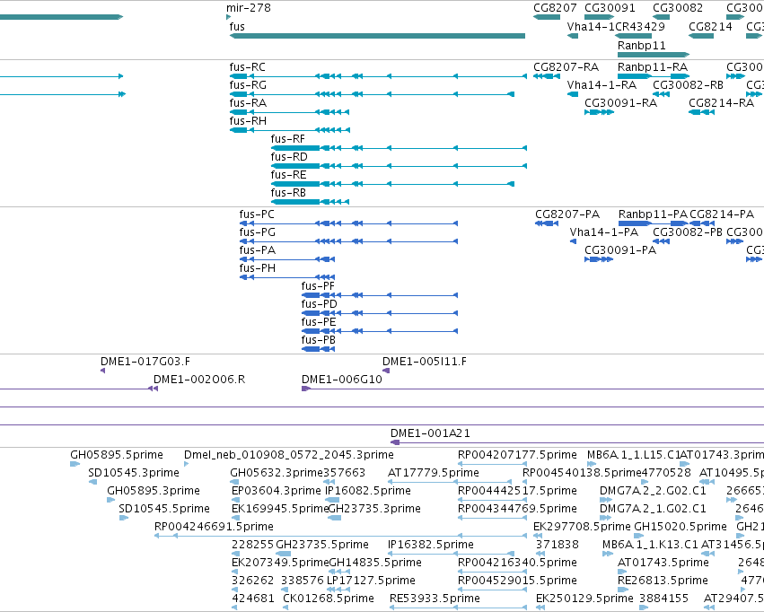This screenshot has width=764, height=612.
Task: Select BAC end DME1-017G03.F
Action: 103,371
